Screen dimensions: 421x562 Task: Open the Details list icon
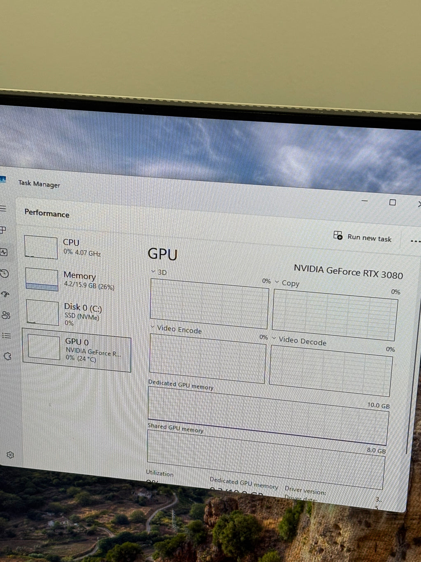click(x=7, y=336)
